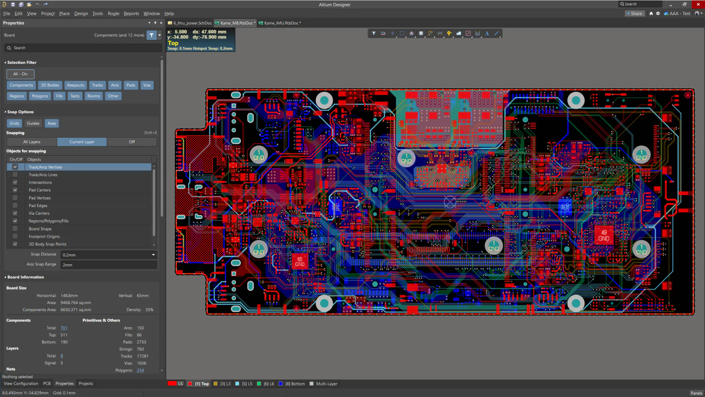Enable the Pad Edges checkbox
The width and height of the screenshot is (705, 397).
[x=15, y=205]
